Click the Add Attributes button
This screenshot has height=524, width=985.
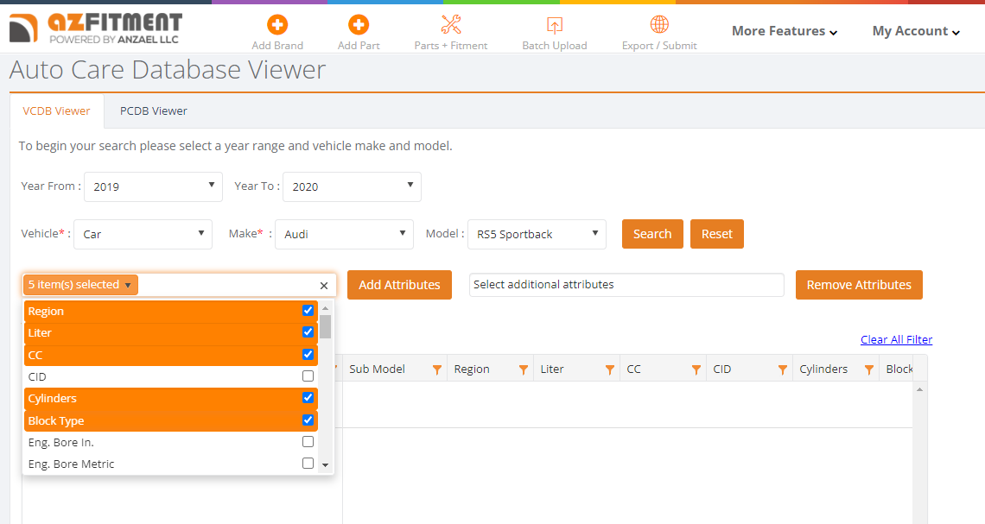click(x=399, y=285)
